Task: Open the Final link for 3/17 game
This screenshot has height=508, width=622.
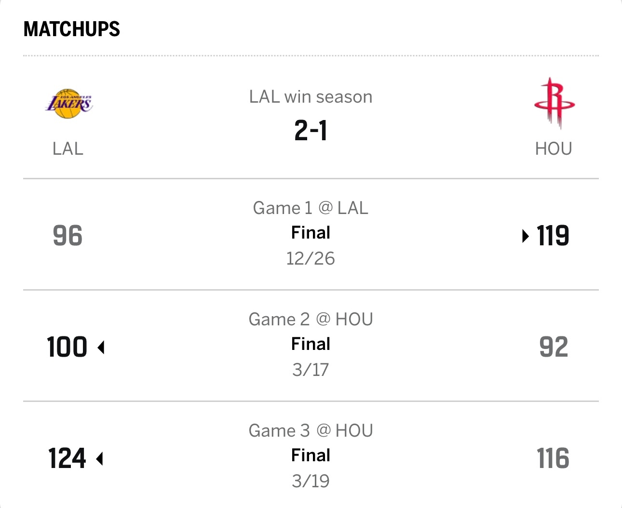Action: click(x=311, y=344)
